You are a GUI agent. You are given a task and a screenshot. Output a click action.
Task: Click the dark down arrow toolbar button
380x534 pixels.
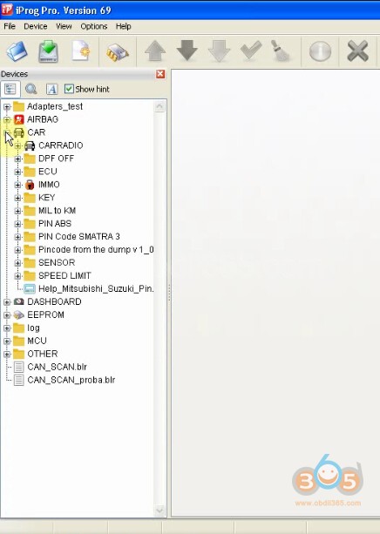point(187,51)
